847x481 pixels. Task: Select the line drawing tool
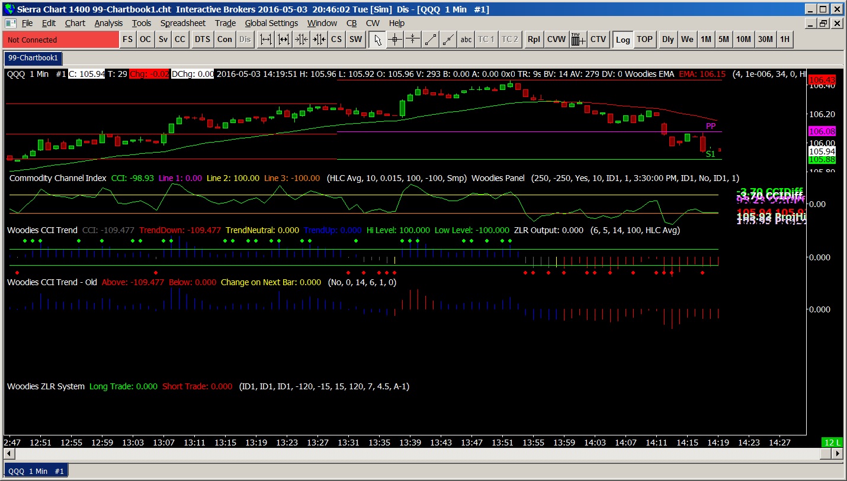pyautogui.click(x=431, y=40)
